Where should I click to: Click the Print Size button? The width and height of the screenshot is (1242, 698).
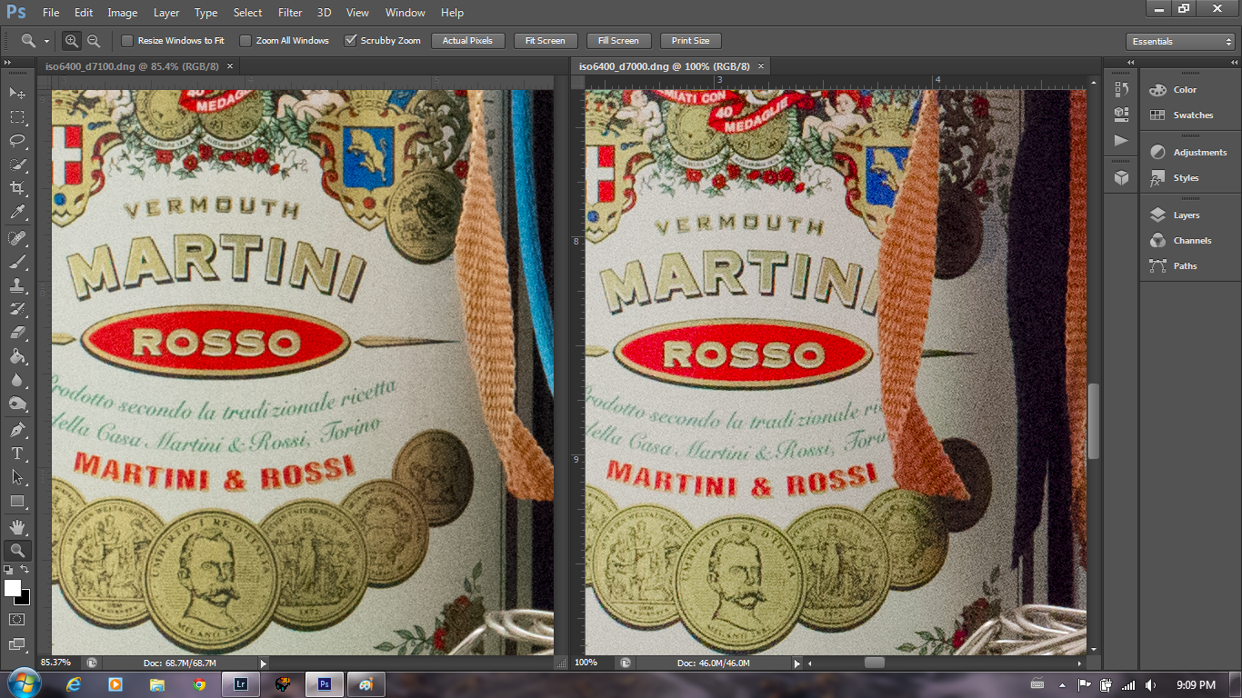(x=690, y=41)
